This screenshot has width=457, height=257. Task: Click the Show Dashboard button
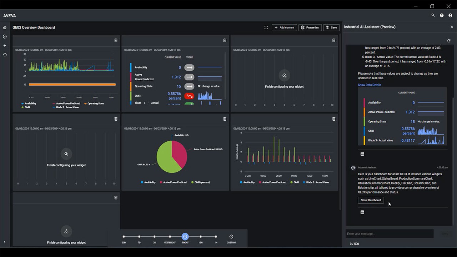pos(371,200)
